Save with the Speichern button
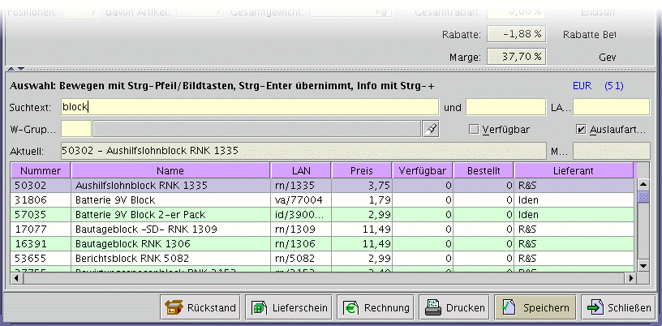 (x=536, y=307)
